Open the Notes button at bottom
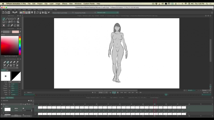The image size is (214, 120). (x=5, y=116)
